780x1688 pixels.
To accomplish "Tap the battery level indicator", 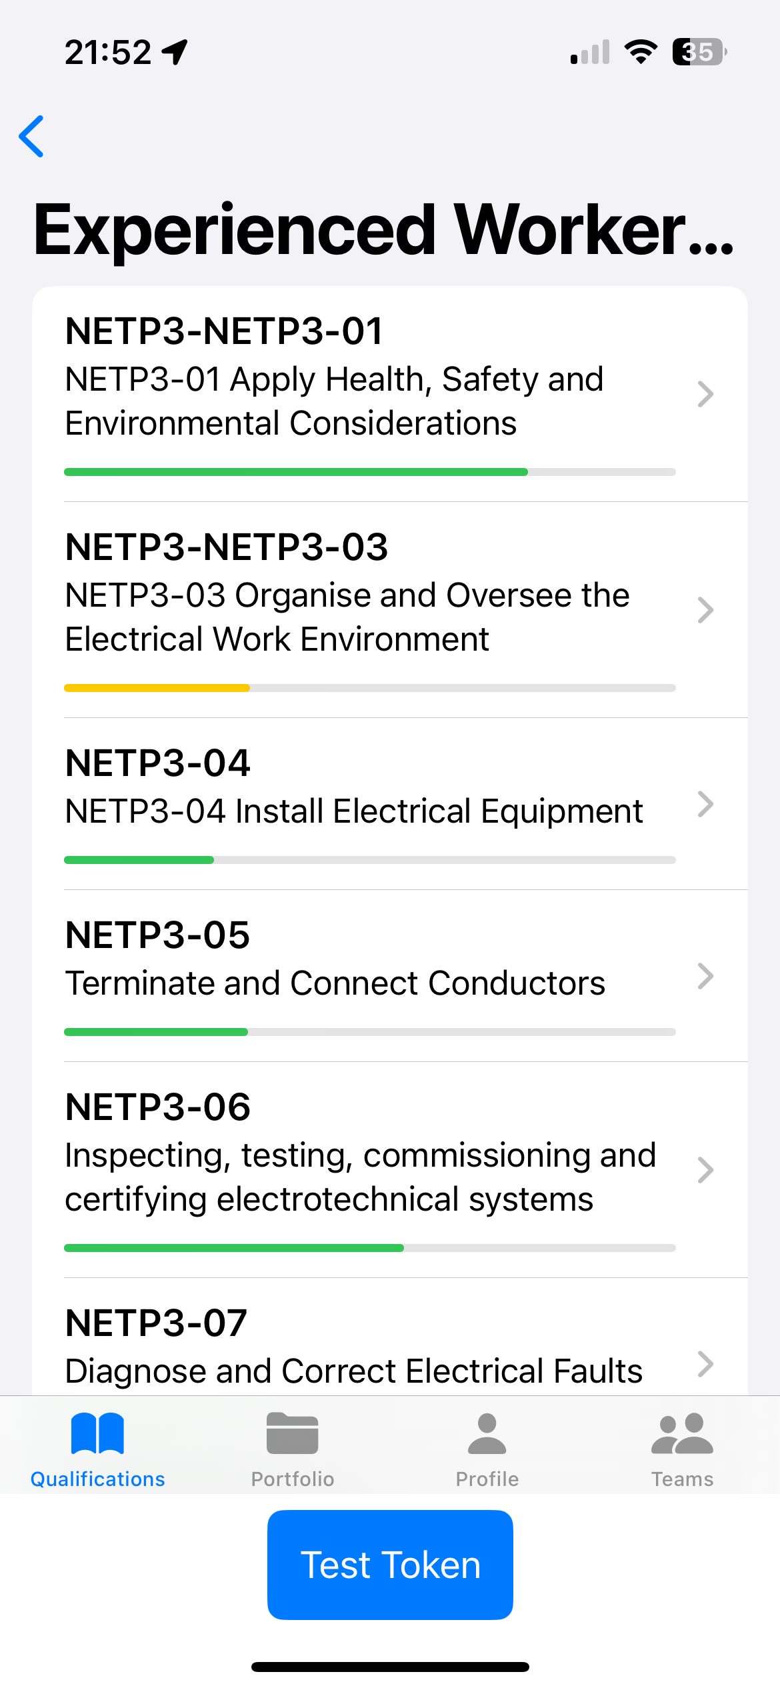I will click(699, 52).
